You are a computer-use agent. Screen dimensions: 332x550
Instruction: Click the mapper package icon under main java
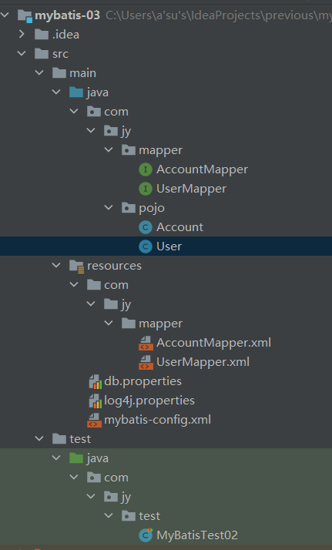click(x=129, y=150)
